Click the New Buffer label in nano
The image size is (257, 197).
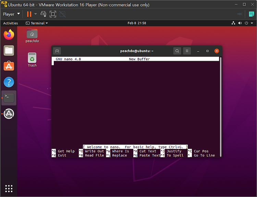(139, 59)
